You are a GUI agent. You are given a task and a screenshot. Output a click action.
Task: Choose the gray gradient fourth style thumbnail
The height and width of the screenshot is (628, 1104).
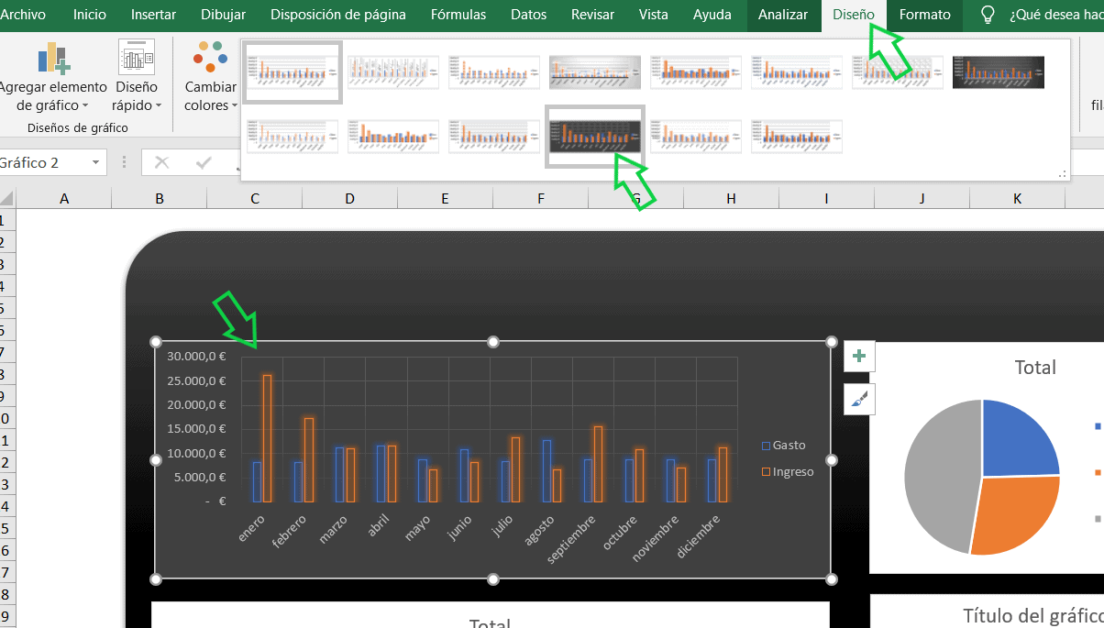[x=595, y=72]
